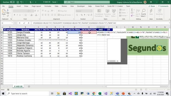
Task: Toggle Italic formatting
Action: pyautogui.click(x=17, y=15)
